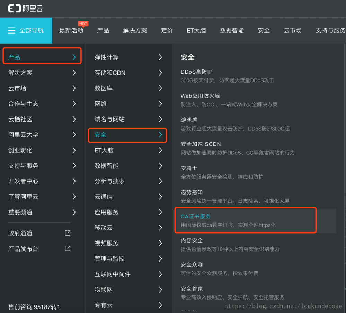
Task: Open 云市场 in top navigation bar
Action: pyautogui.click(x=293, y=31)
